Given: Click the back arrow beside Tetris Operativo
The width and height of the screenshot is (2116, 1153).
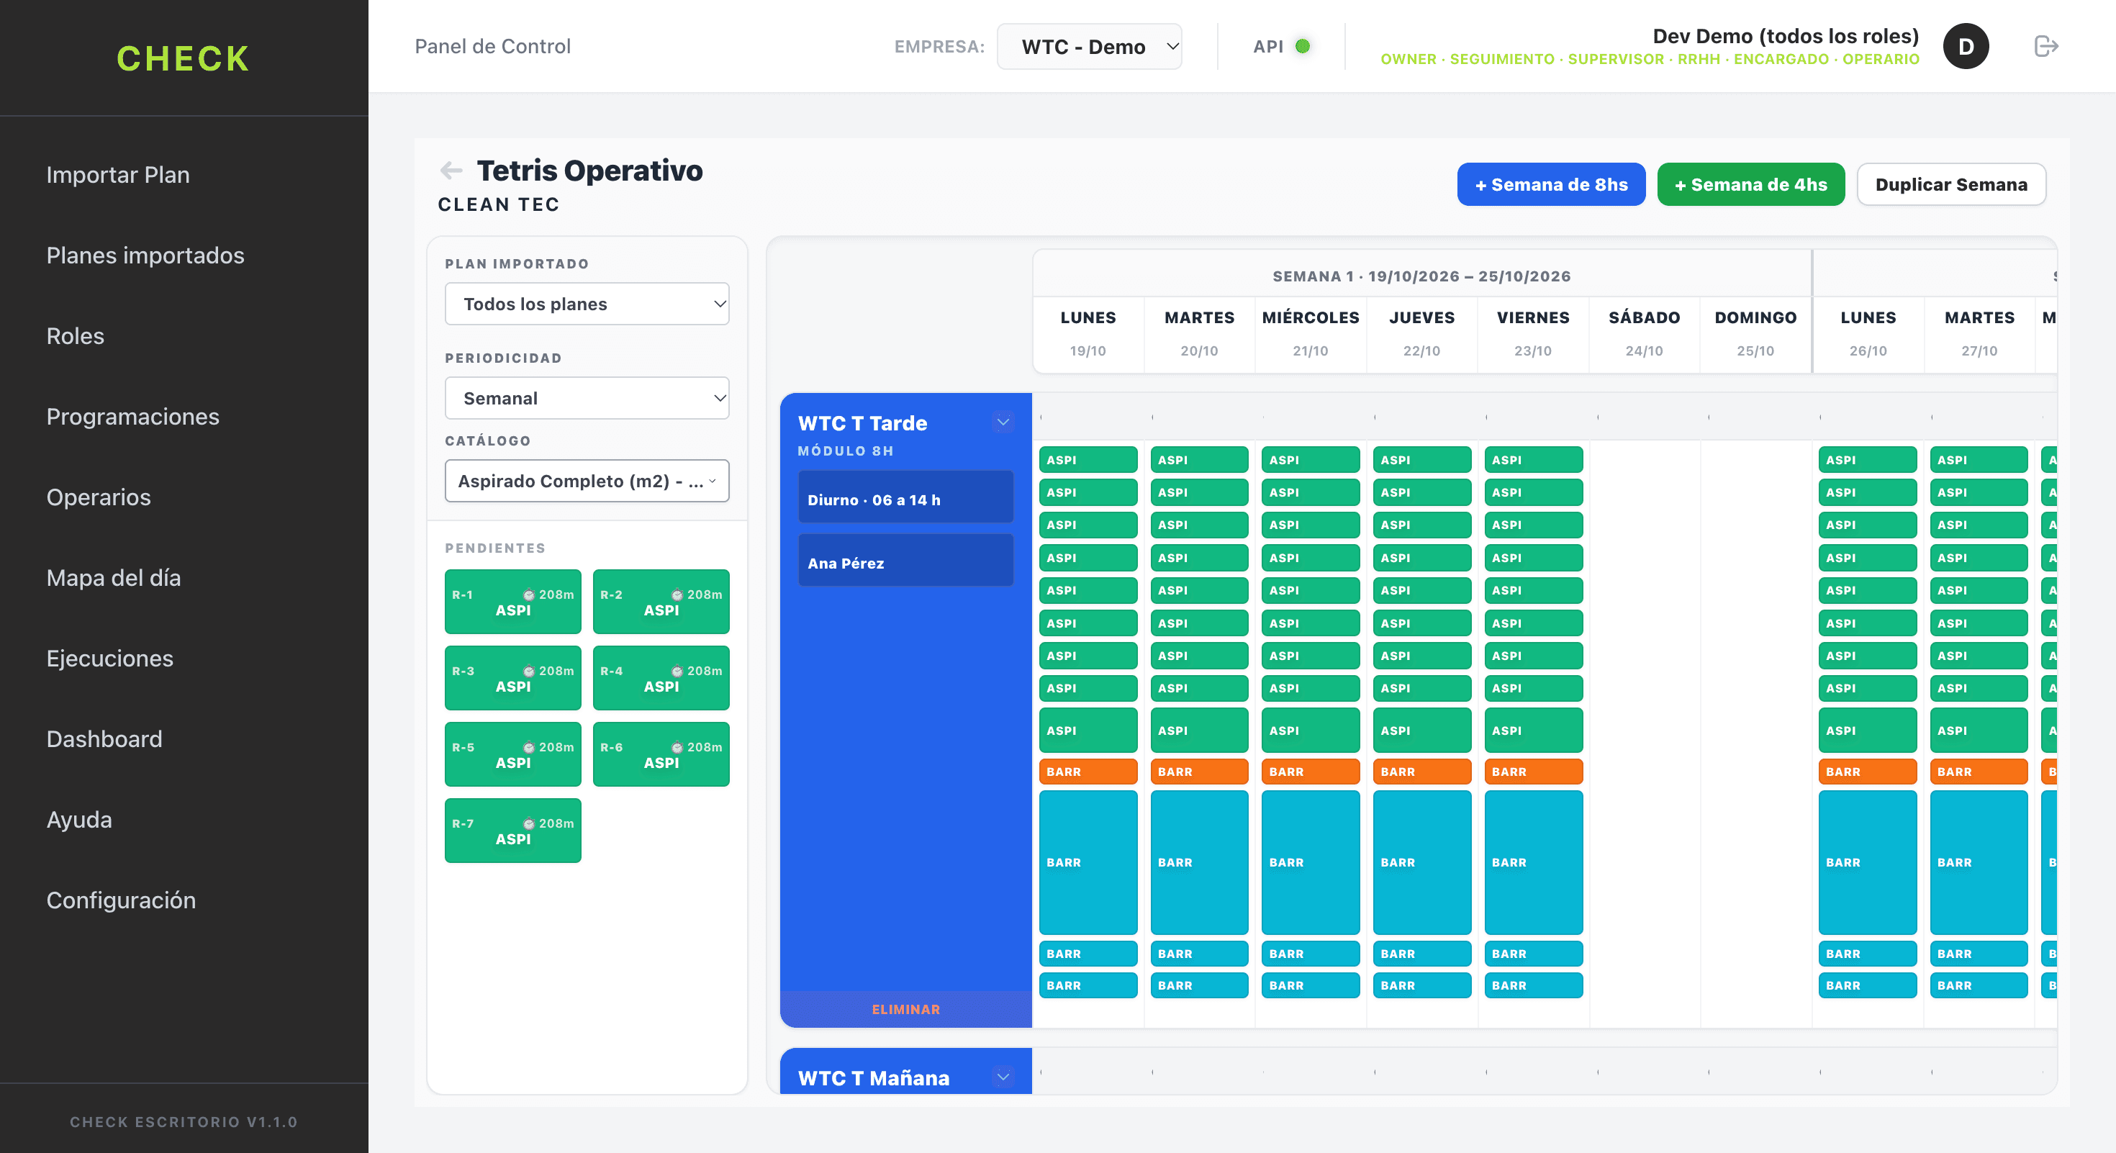Looking at the screenshot, I should point(451,170).
